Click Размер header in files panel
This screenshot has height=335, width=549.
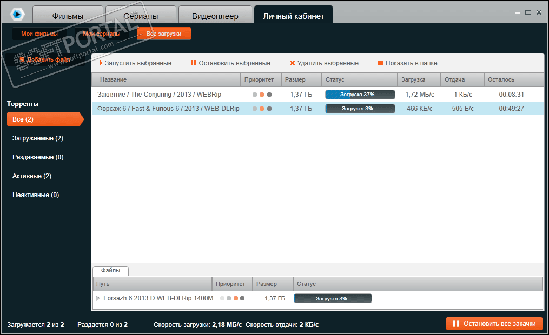[x=273, y=284]
